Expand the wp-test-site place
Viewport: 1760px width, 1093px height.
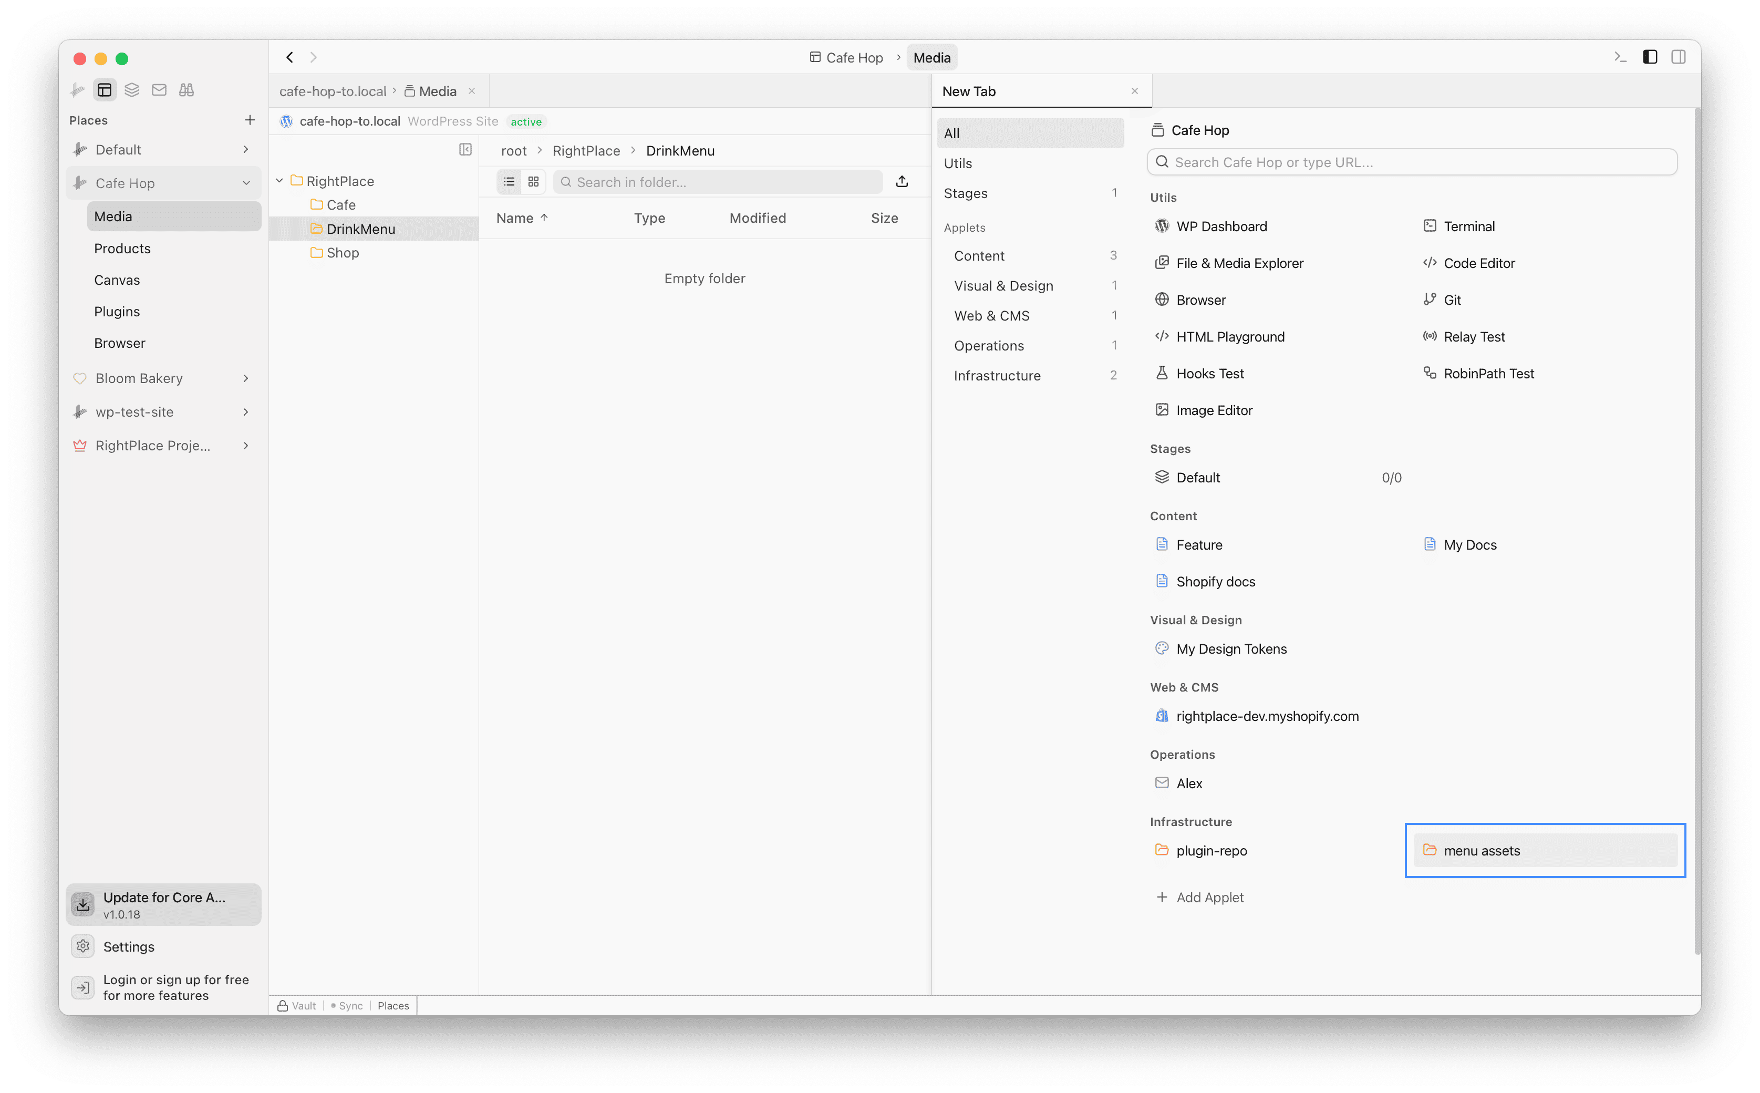pyautogui.click(x=246, y=412)
